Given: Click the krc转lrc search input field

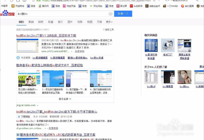Looking at the screenshot, I should point(62,14).
